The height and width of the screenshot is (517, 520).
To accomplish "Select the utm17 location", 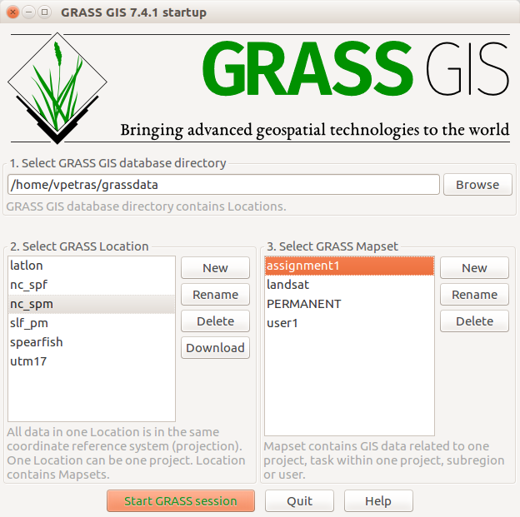I will [x=92, y=361].
